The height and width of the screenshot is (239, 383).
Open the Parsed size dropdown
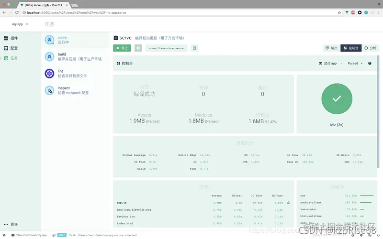355,64
